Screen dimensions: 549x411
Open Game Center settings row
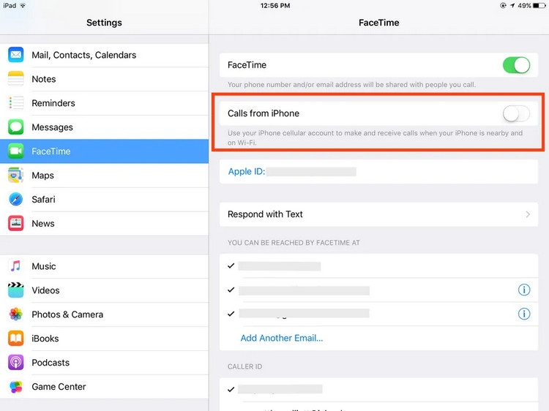104,387
